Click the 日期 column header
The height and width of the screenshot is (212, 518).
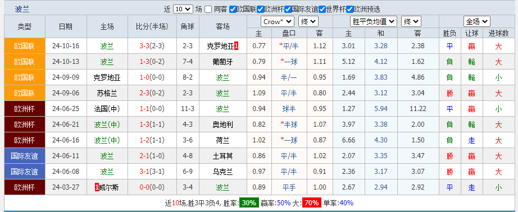click(66, 26)
